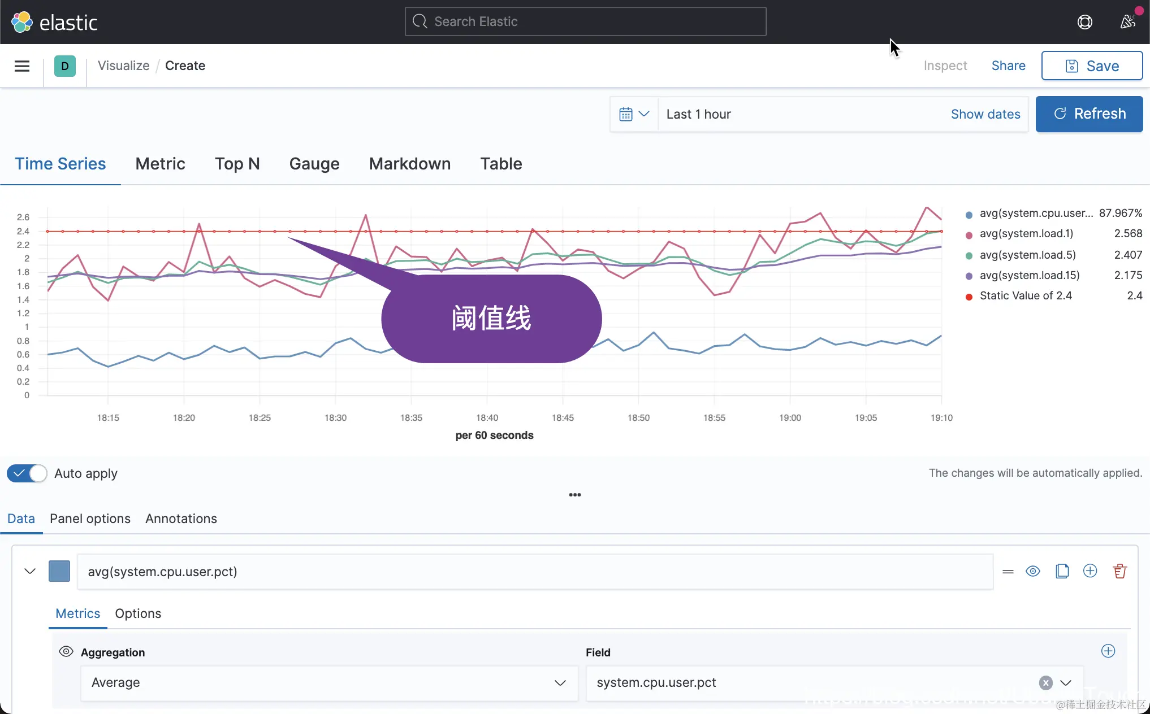
Task: Add a metric in the Aggregation row
Action: pos(1108,651)
